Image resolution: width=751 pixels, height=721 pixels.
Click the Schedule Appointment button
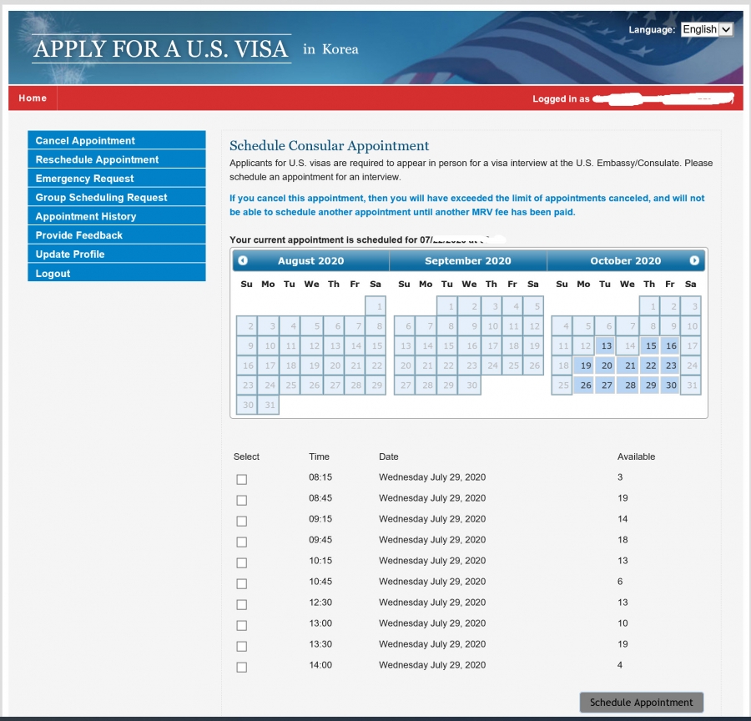tap(642, 703)
